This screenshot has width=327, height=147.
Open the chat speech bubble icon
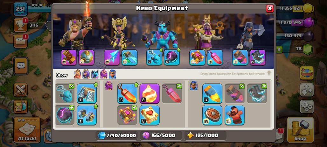click(x=21, y=66)
